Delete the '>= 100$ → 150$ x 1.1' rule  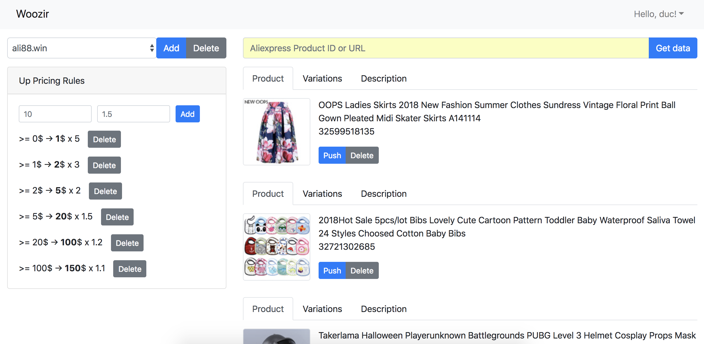(130, 269)
